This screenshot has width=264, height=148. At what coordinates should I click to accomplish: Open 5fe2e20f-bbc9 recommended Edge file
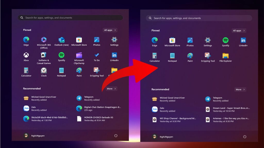tap(45, 119)
